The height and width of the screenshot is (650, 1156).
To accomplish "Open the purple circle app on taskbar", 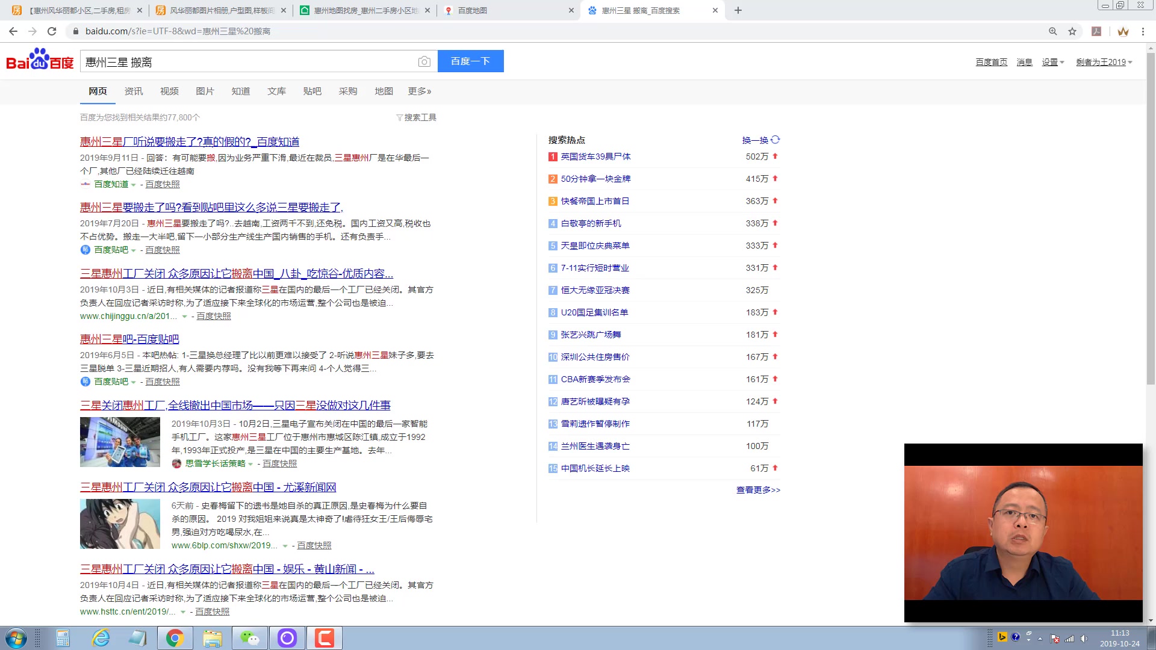I will pos(287,638).
